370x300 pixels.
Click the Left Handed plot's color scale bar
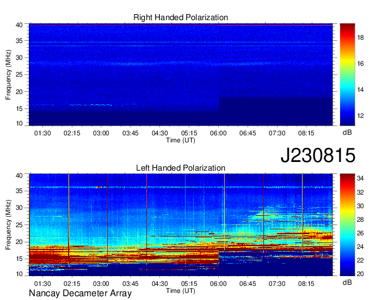click(x=347, y=225)
